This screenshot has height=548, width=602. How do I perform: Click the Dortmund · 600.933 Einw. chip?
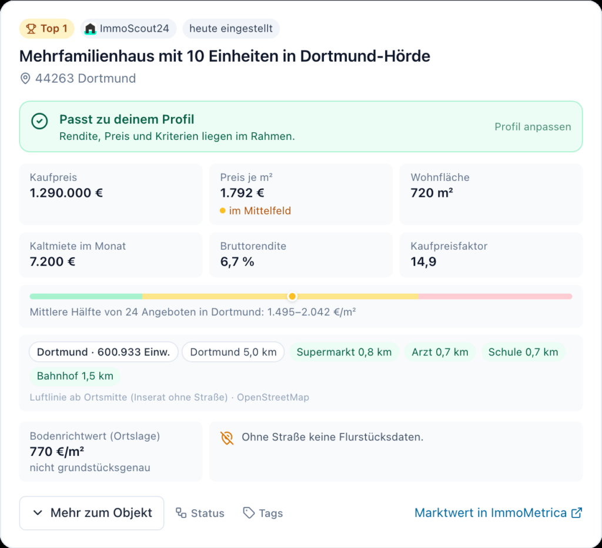point(103,352)
